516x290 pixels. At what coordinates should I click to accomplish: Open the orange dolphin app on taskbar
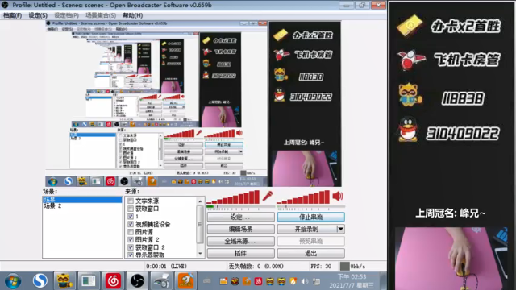coord(186,281)
